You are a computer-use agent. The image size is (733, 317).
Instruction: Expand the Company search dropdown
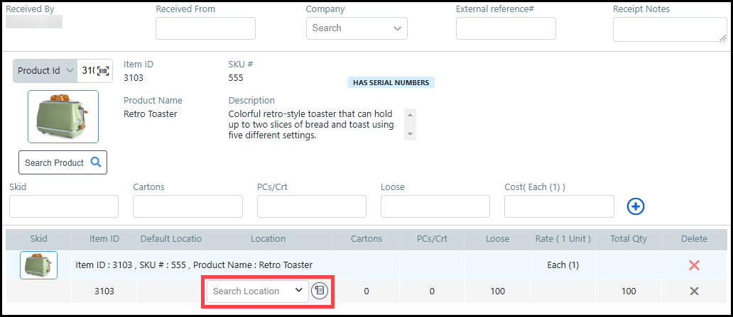pyautogui.click(x=357, y=28)
